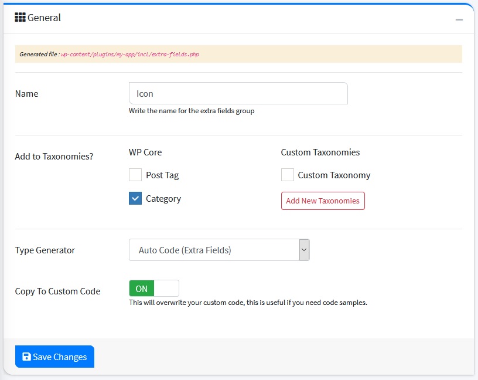Click the Custom Taxonomies column heading

[x=320, y=152]
